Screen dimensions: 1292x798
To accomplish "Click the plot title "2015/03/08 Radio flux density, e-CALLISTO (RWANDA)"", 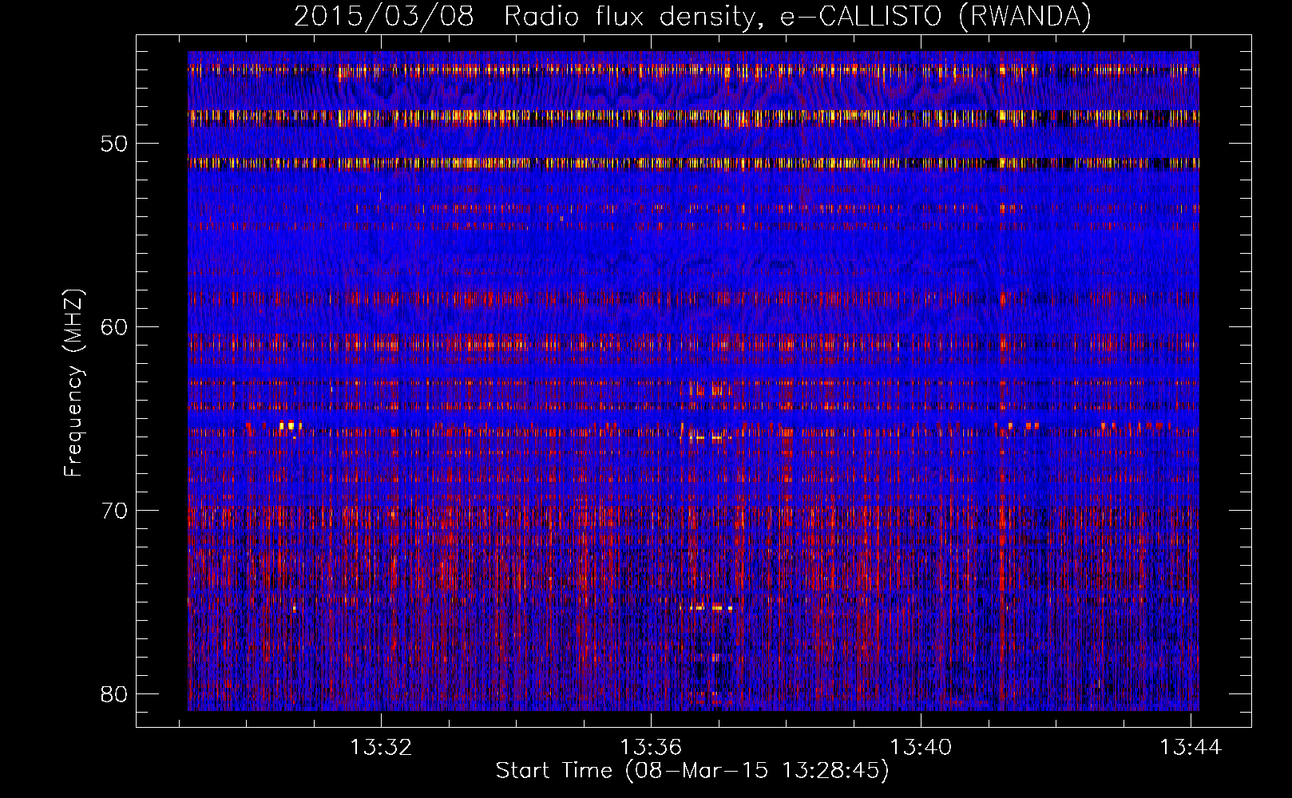I will click(692, 17).
